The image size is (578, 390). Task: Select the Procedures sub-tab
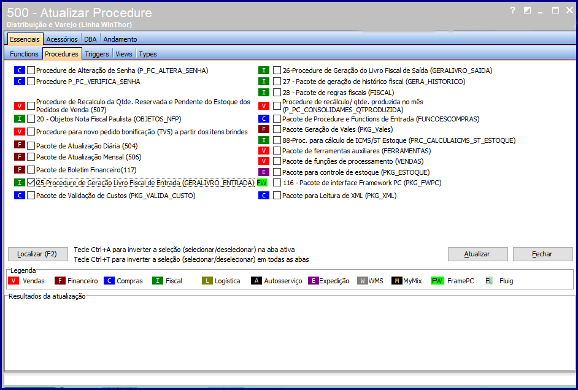point(61,54)
